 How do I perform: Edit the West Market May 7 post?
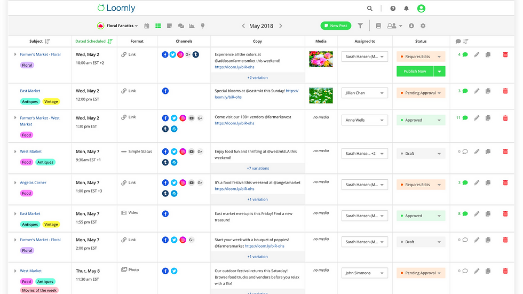[477, 152]
